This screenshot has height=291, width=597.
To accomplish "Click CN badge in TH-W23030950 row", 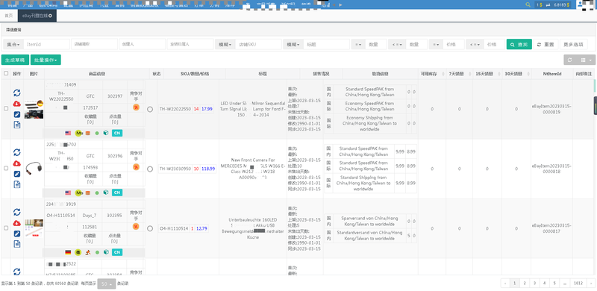I will (x=117, y=193).
